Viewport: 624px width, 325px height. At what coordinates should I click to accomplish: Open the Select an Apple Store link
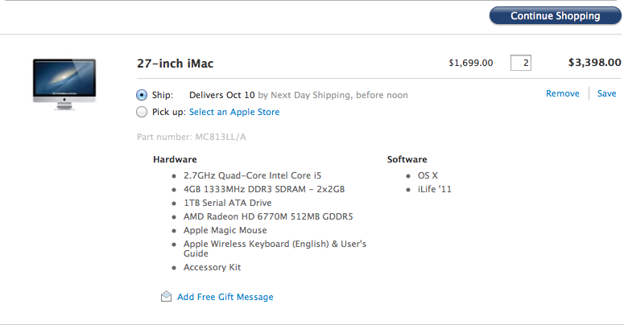[x=234, y=112]
